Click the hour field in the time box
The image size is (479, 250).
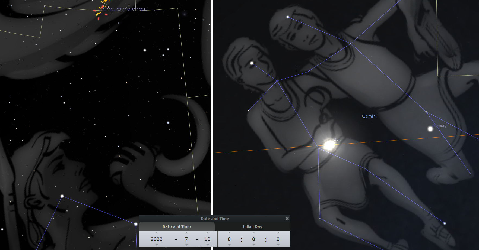click(x=229, y=239)
